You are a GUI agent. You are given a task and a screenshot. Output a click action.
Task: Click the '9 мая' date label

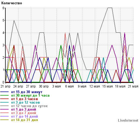tap(82, 86)
